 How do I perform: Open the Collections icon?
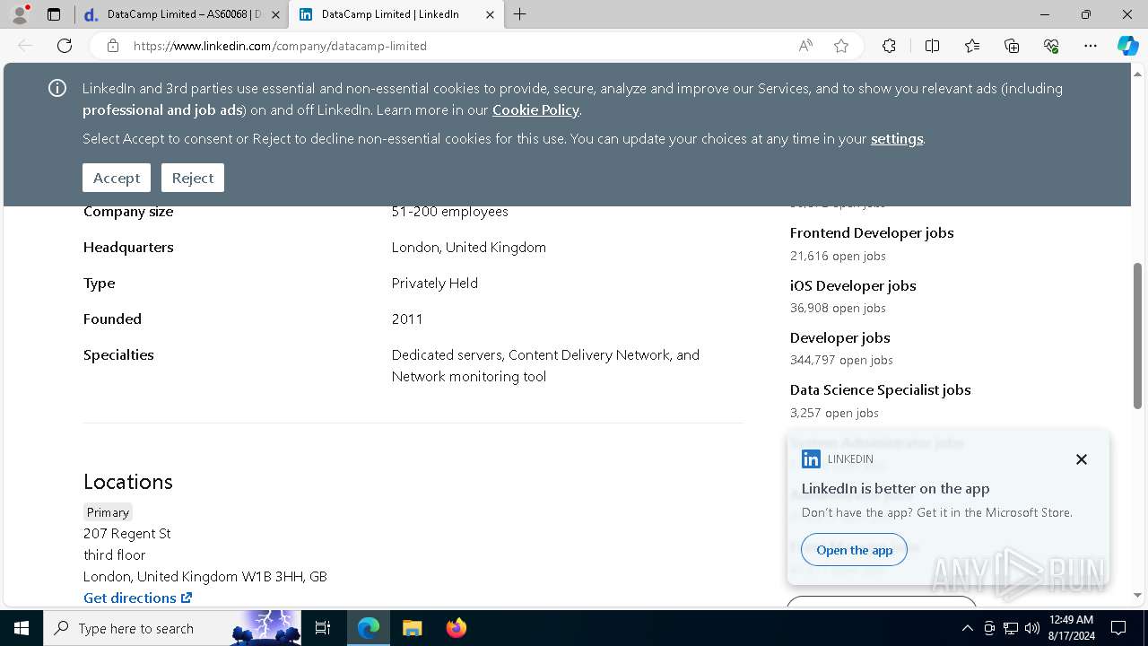(1012, 46)
